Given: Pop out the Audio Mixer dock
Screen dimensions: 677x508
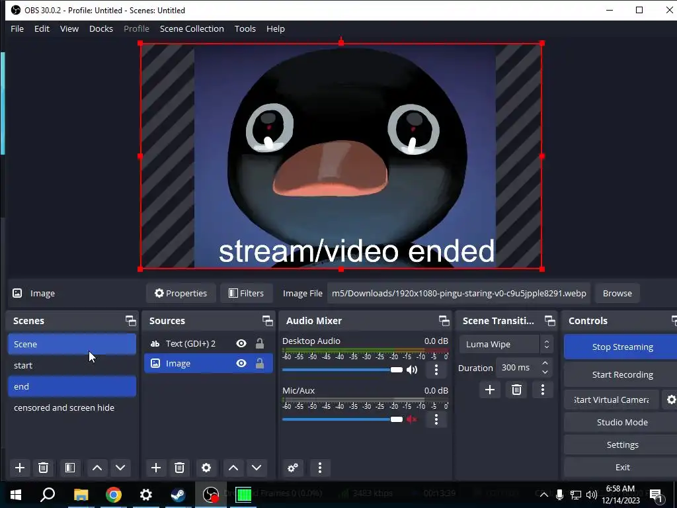Looking at the screenshot, I should point(444,321).
